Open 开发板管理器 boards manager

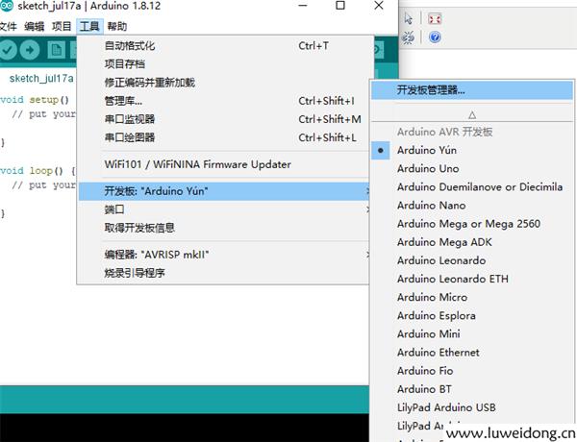click(x=472, y=90)
